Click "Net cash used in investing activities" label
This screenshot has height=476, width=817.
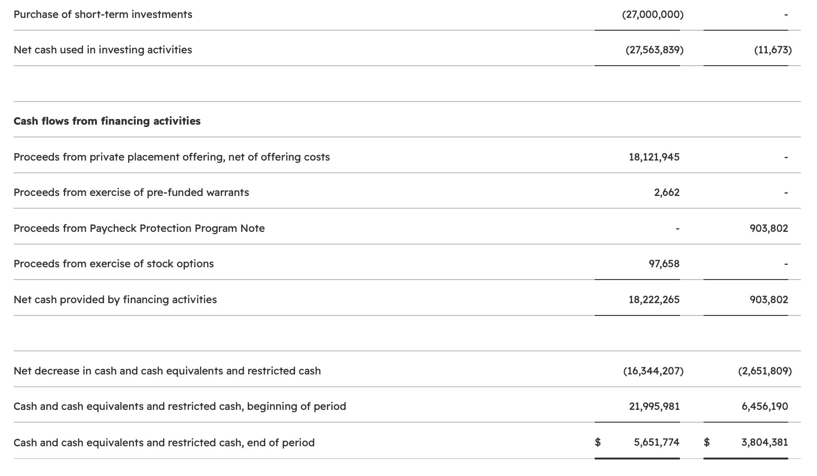pos(103,50)
